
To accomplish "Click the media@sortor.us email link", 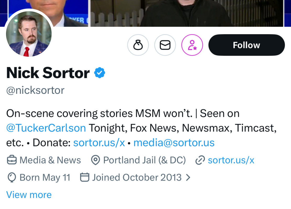I will click(174, 143).
